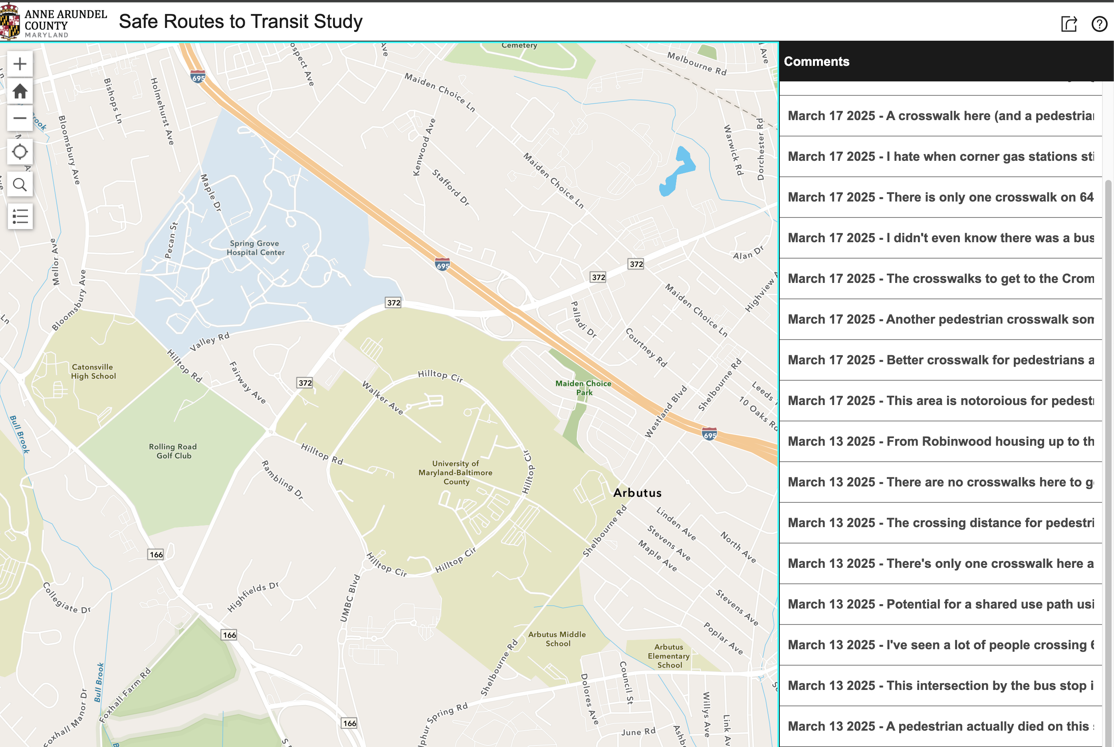Open the legend list icon

coord(20,217)
